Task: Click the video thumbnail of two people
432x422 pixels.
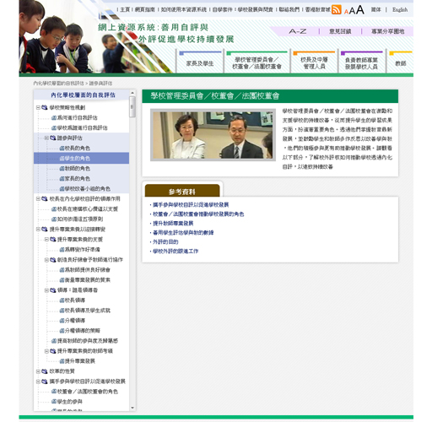Action: pos(213,135)
